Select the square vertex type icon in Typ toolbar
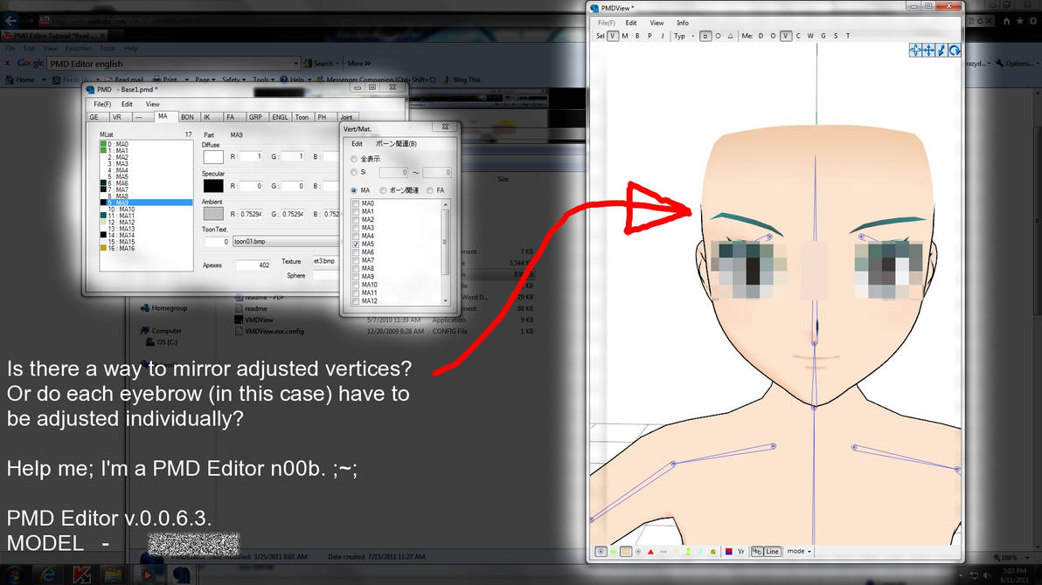This screenshot has width=1042, height=585. (705, 35)
